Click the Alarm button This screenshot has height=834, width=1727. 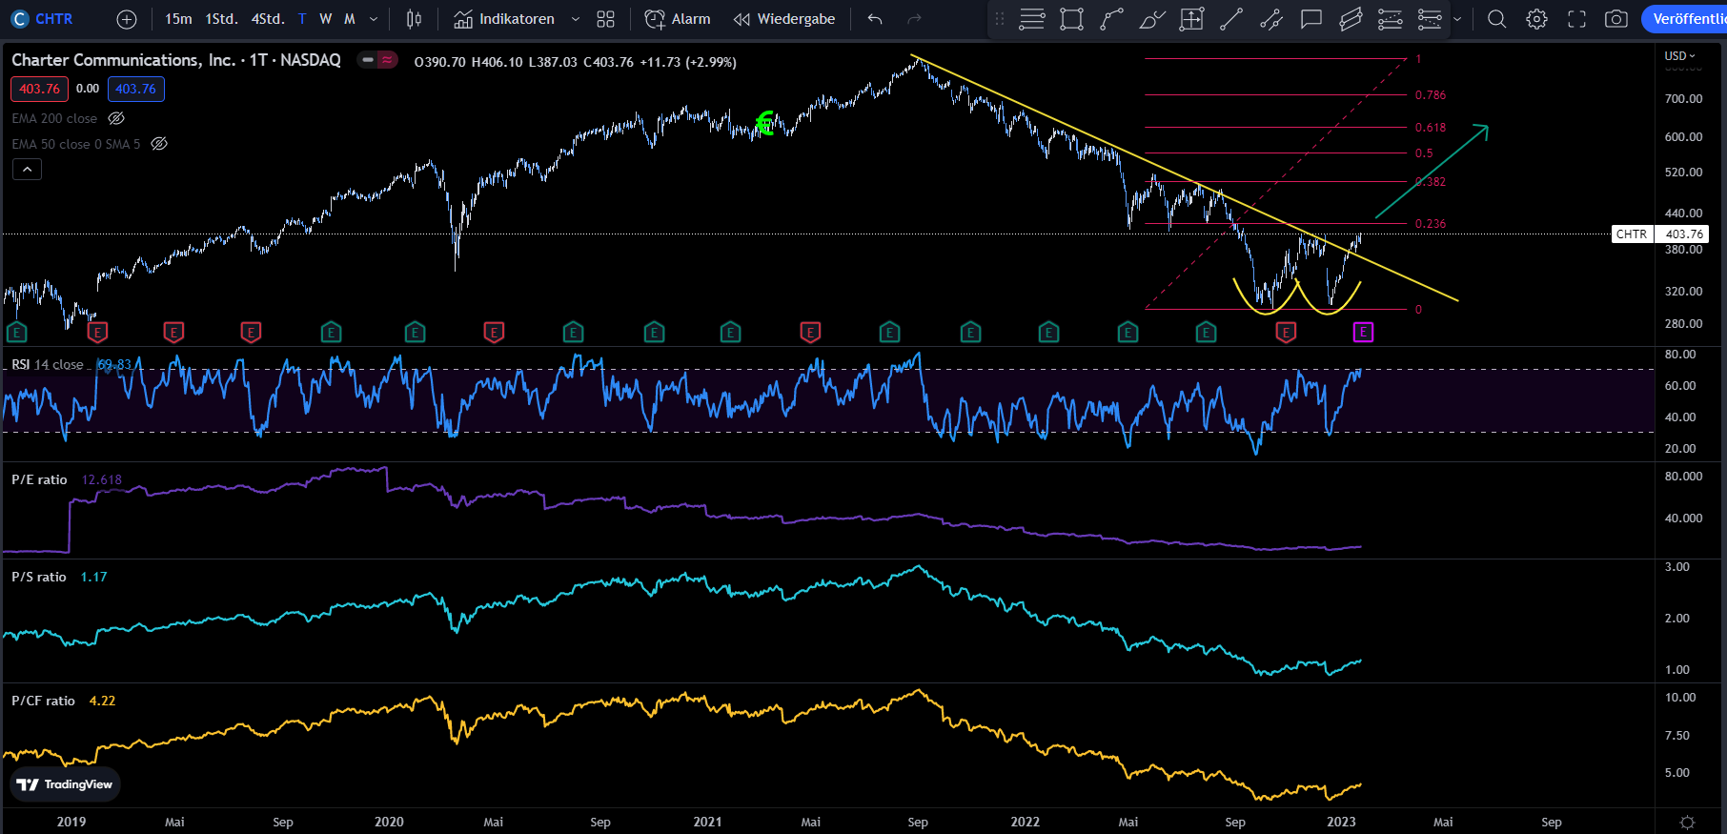pos(678,19)
